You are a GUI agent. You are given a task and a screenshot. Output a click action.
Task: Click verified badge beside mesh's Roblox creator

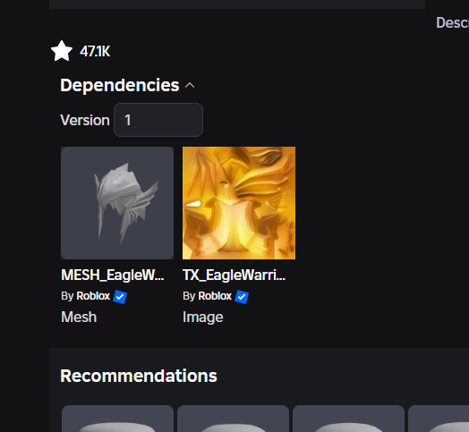pyautogui.click(x=120, y=297)
